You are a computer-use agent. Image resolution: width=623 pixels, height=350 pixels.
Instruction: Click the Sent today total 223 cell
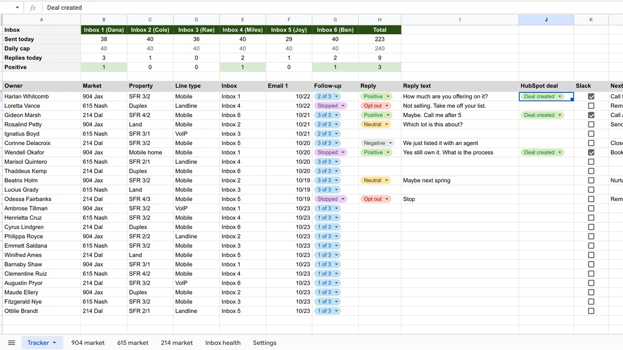(380, 39)
